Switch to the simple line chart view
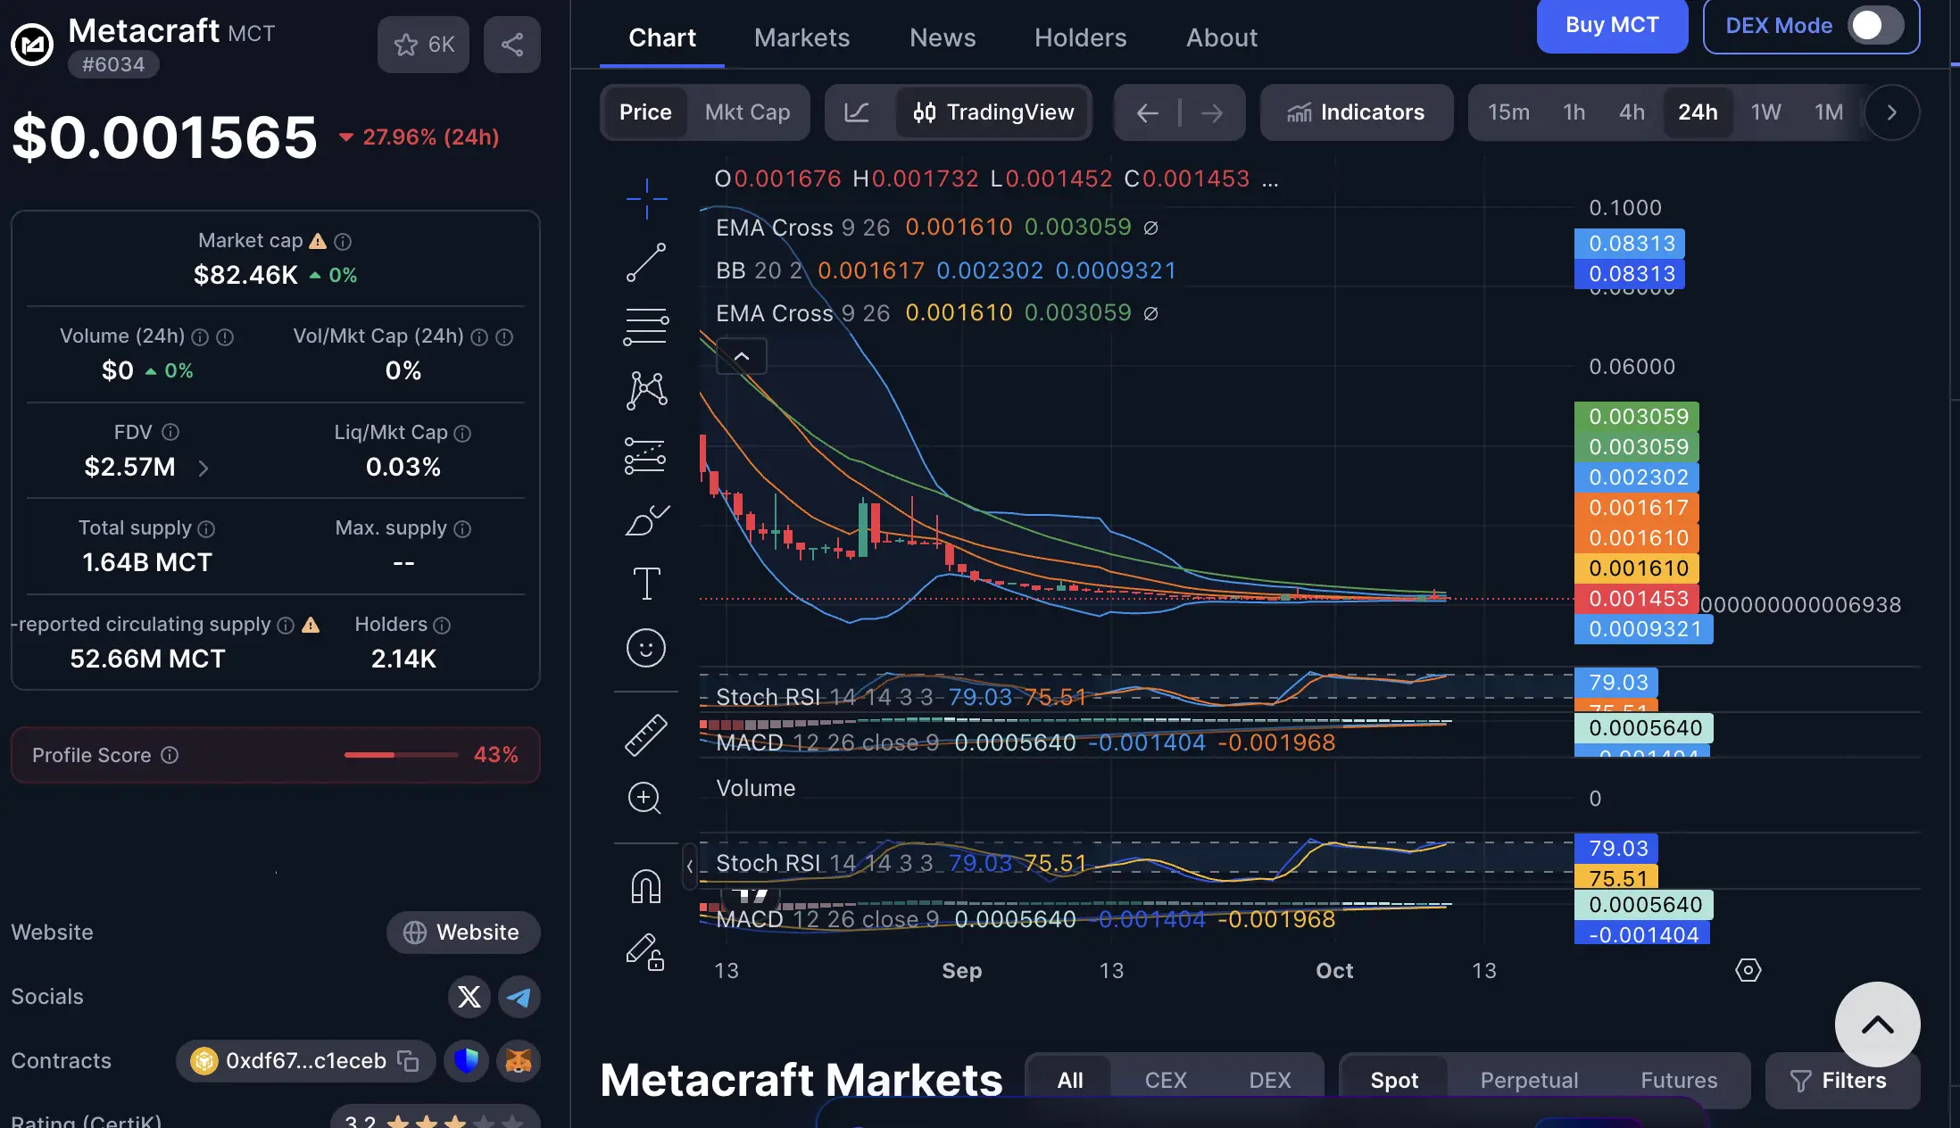The height and width of the screenshot is (1128, 1960). (857, 112)
